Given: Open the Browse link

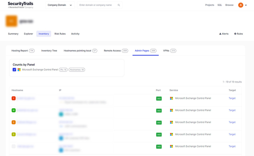Looking at the screenshot, I should [x=229, y=5].
